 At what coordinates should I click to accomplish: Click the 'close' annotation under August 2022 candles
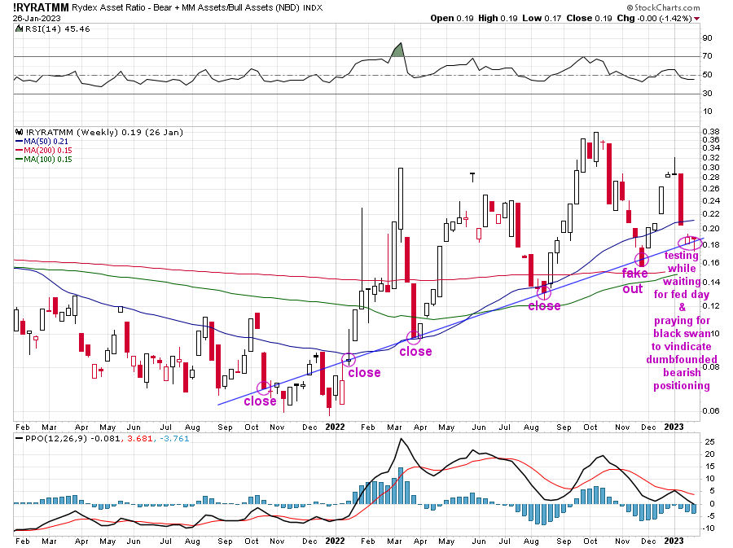tap(544, 305)
